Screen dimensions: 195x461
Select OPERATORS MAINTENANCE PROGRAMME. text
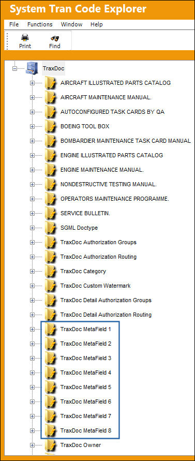pyautogui.click(x=115, y=199)
